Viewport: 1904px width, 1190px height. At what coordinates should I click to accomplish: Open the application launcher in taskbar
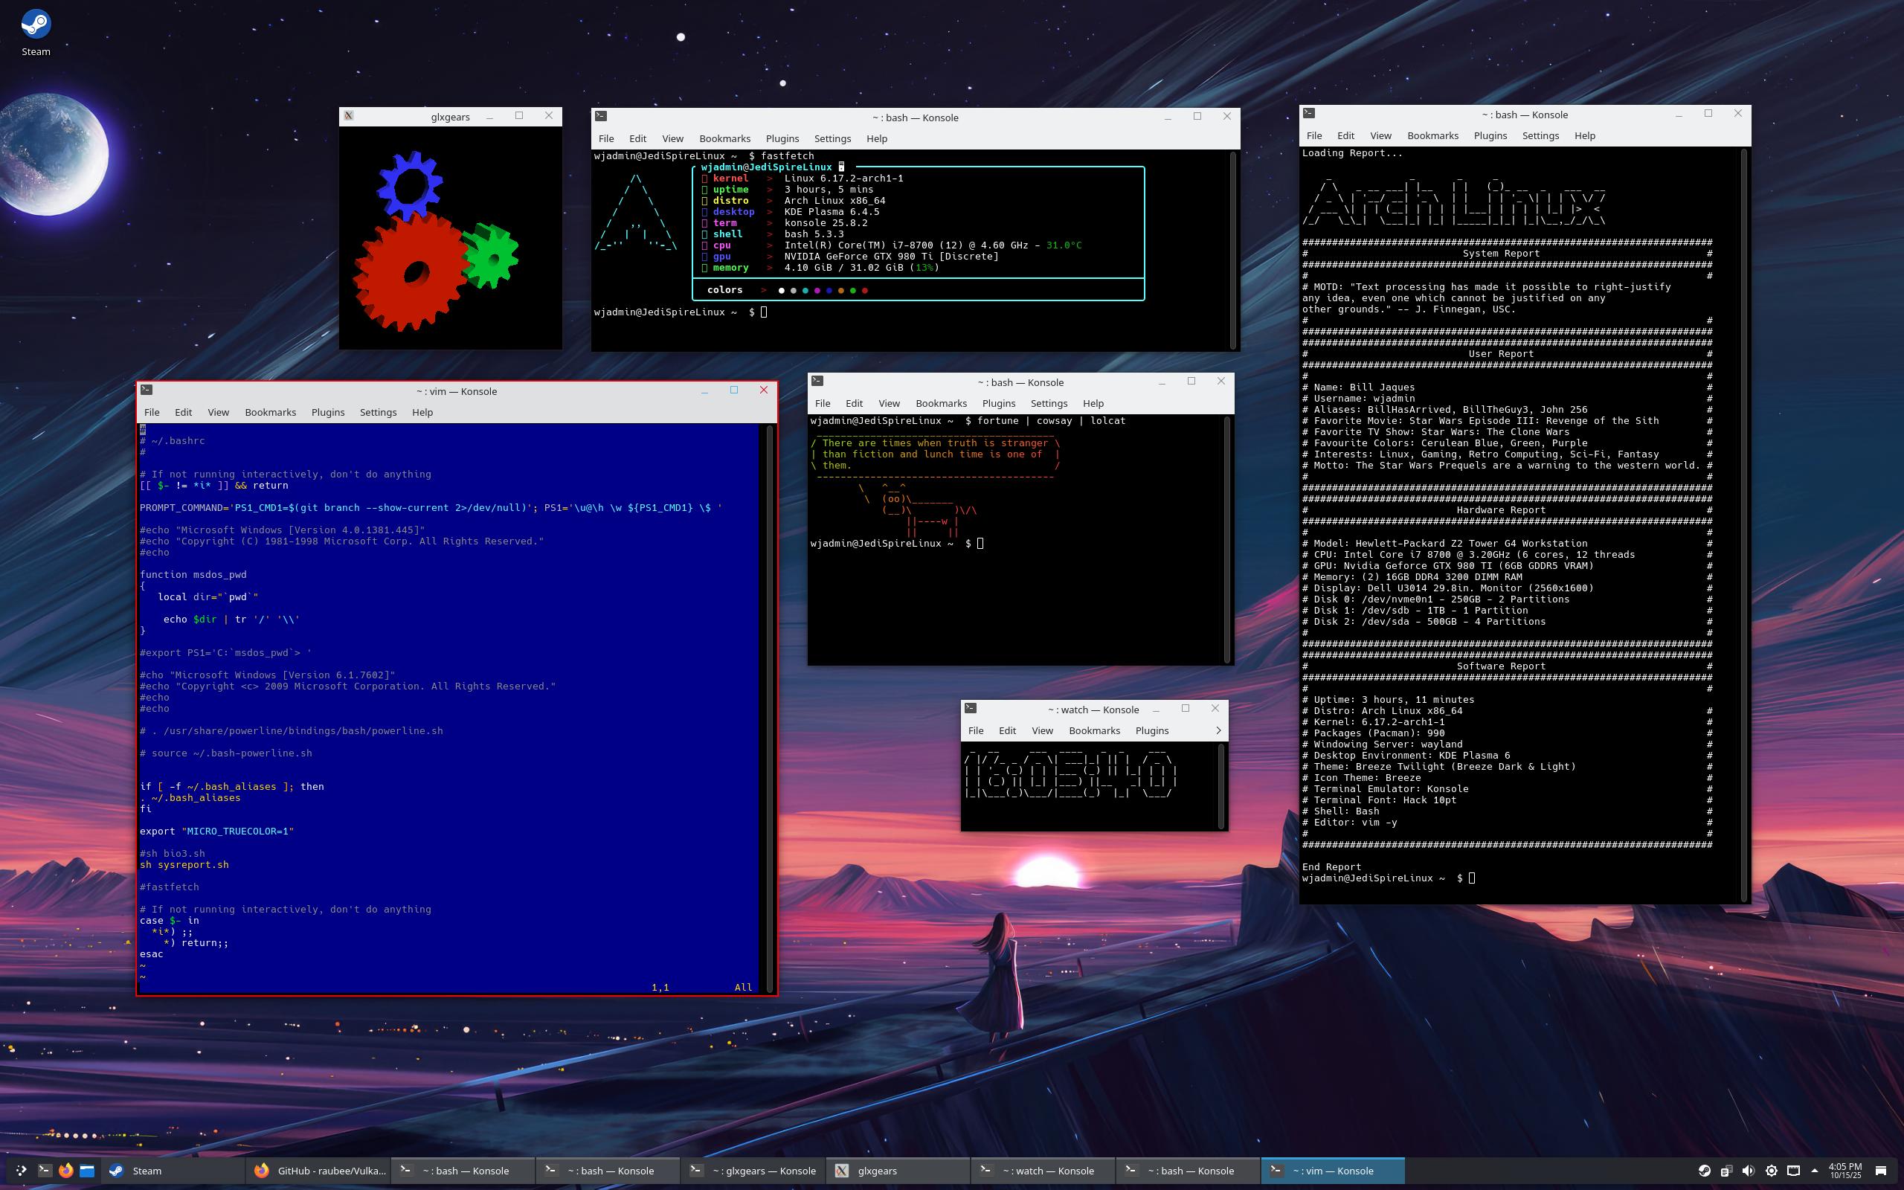point(22,1171)
